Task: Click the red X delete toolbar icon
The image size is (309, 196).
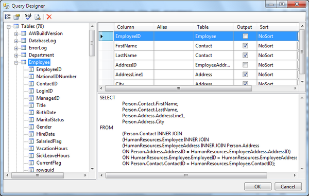Action: point(49,17)
